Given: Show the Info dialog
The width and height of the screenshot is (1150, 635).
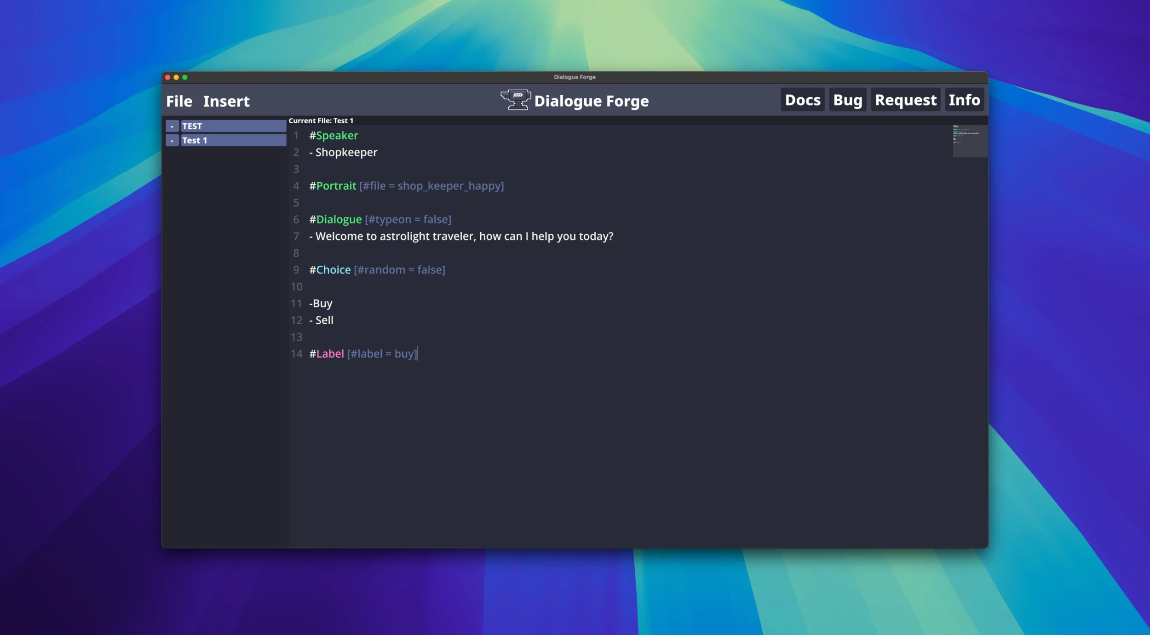Looking at the screenshot, I should (x=964, y=100).
